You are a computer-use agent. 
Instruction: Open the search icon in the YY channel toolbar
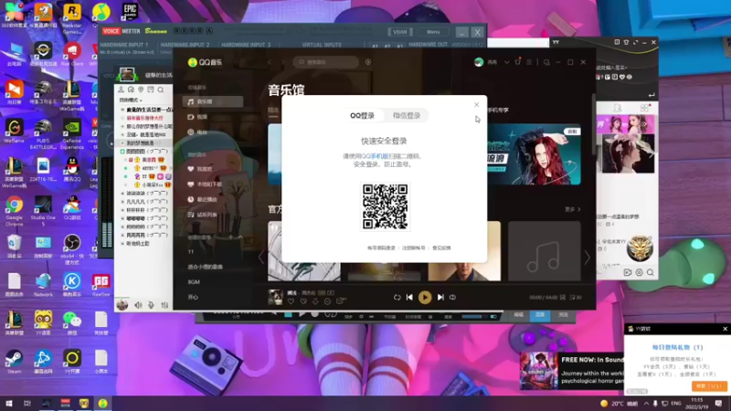[x=161, y=90]
